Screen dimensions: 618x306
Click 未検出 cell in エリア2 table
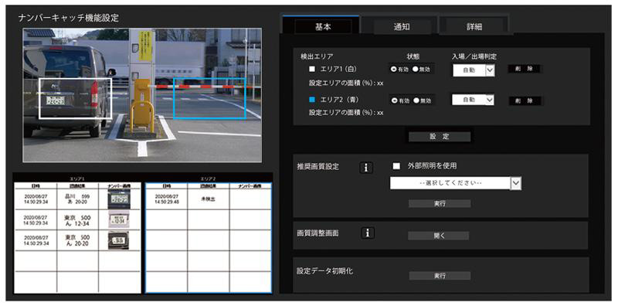[208, 199]
